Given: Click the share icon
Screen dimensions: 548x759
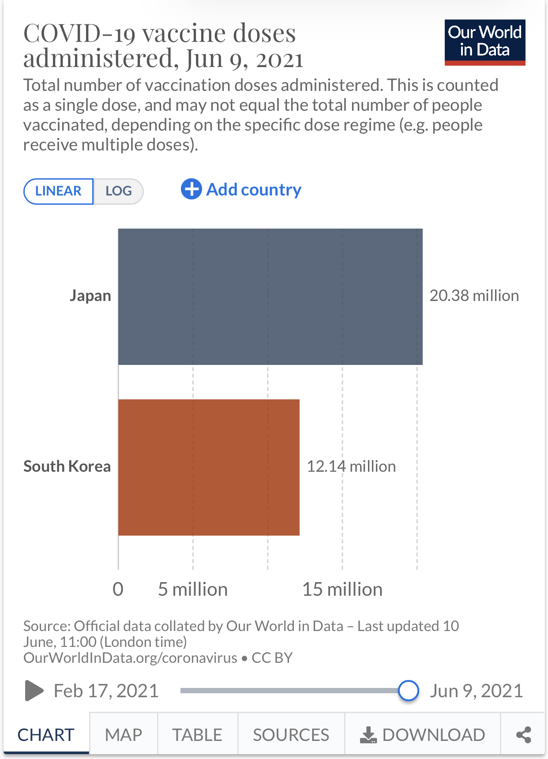Looking at the screenshot, I should point(523,735).
